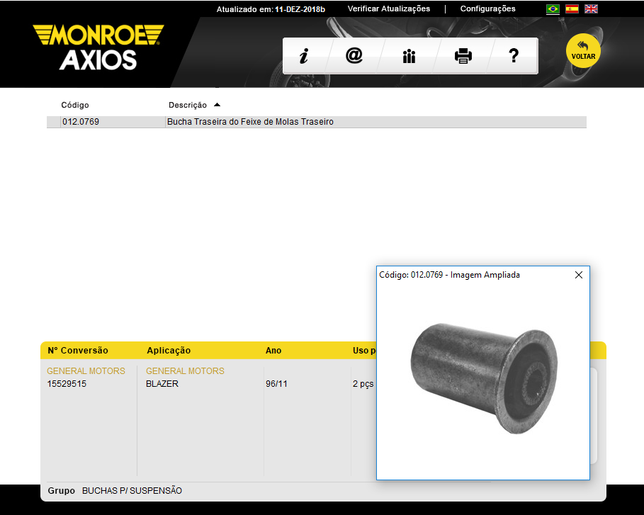
Task: Click the info "i" toolbar icon
Action: click(x=303, y=56)
